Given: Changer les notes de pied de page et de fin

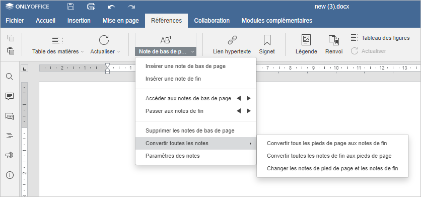Looking at the screenshot, I should point(332,168).
